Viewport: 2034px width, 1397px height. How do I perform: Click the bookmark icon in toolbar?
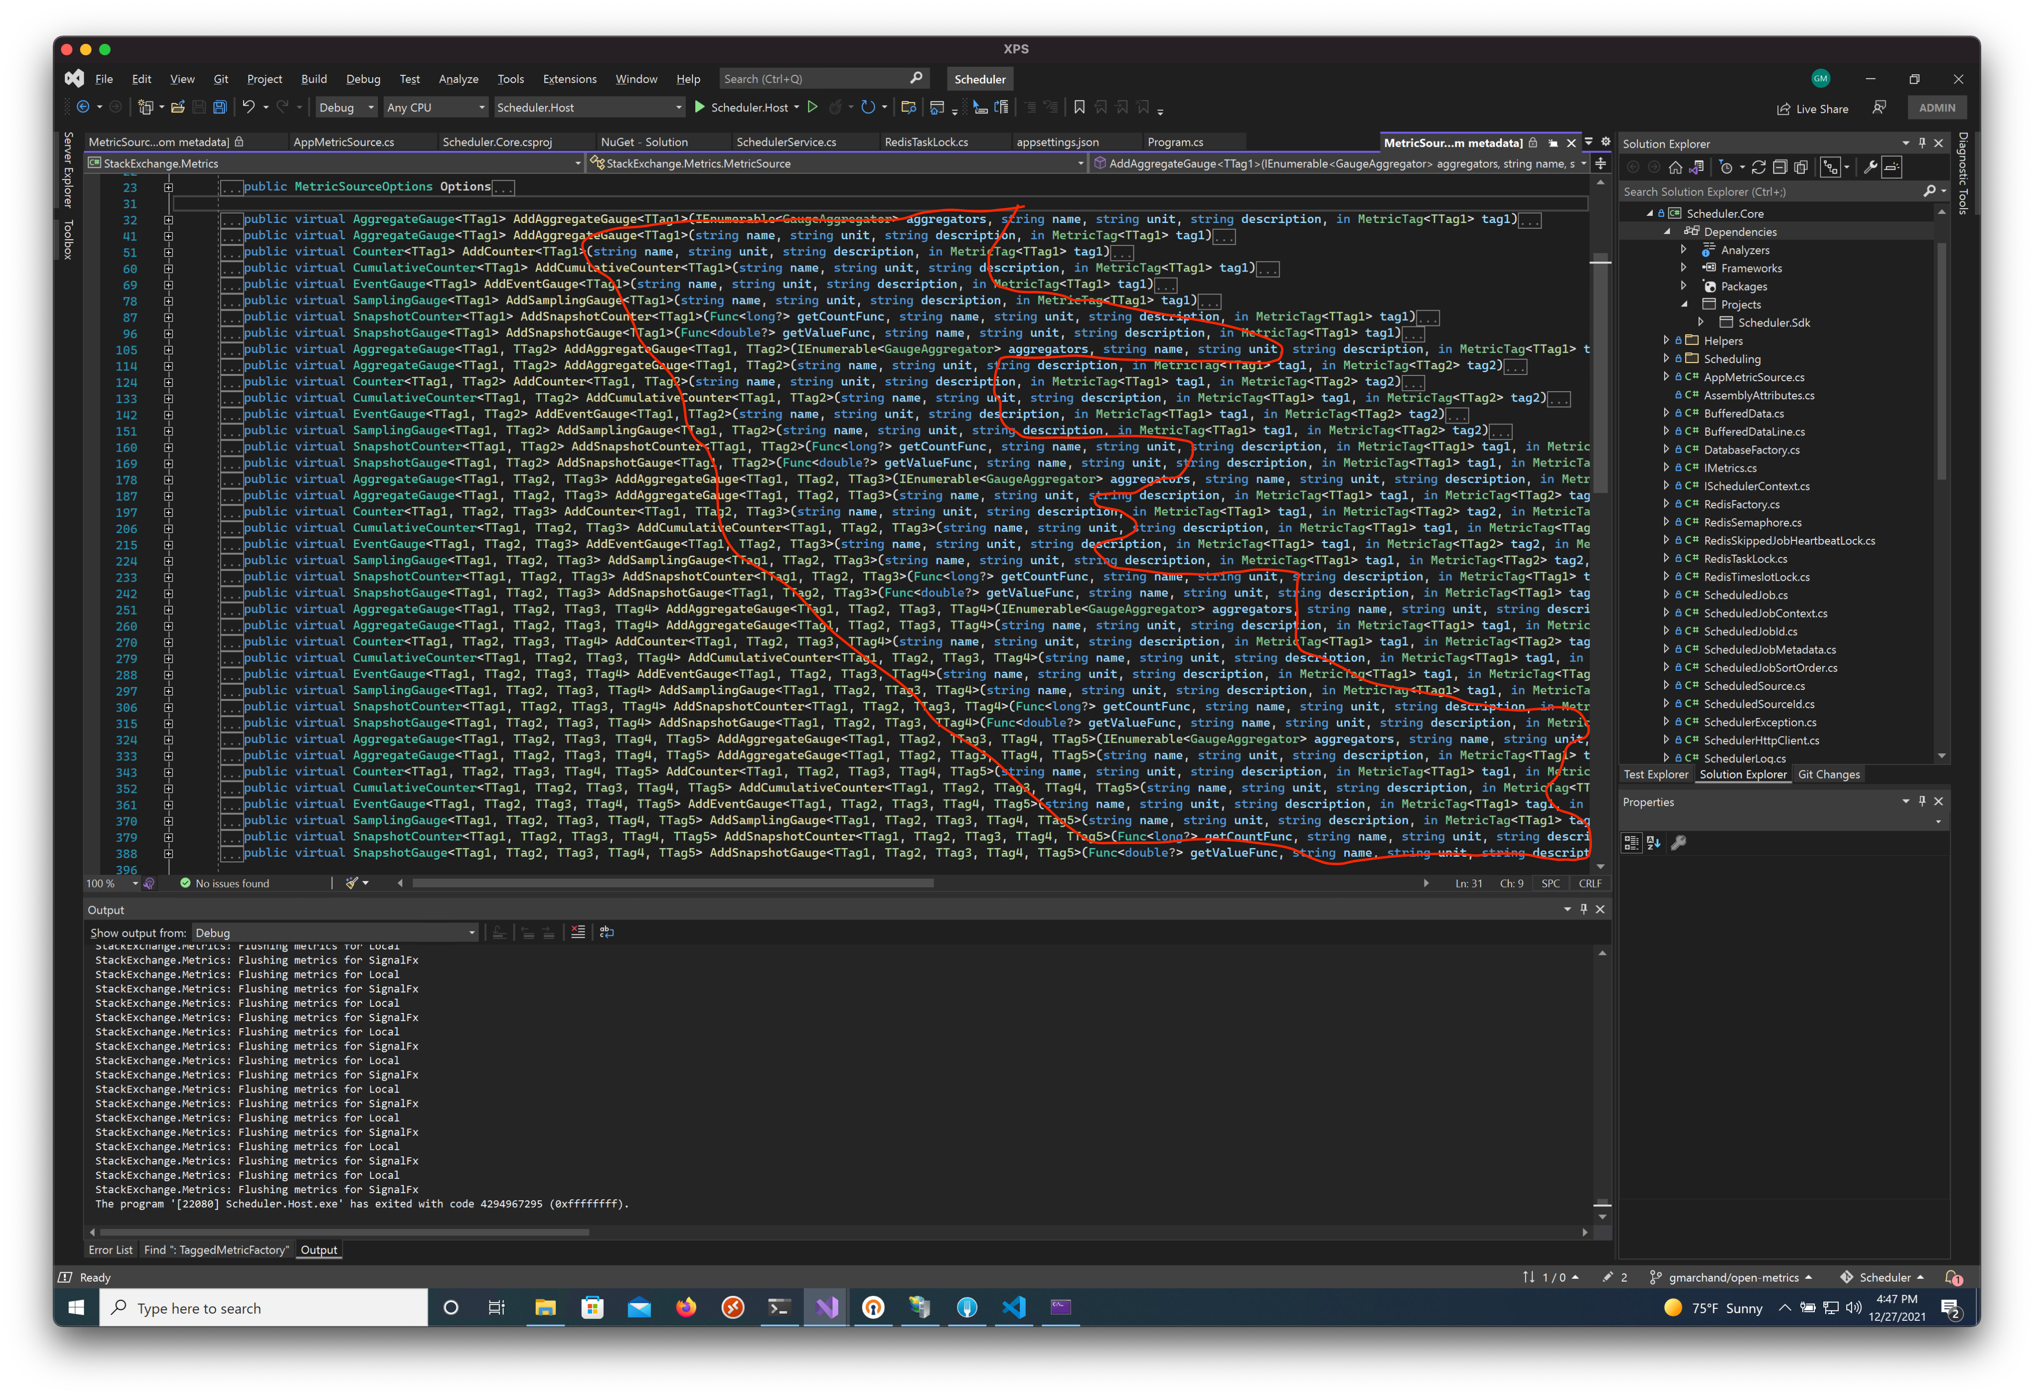(x=1079, y=108)
